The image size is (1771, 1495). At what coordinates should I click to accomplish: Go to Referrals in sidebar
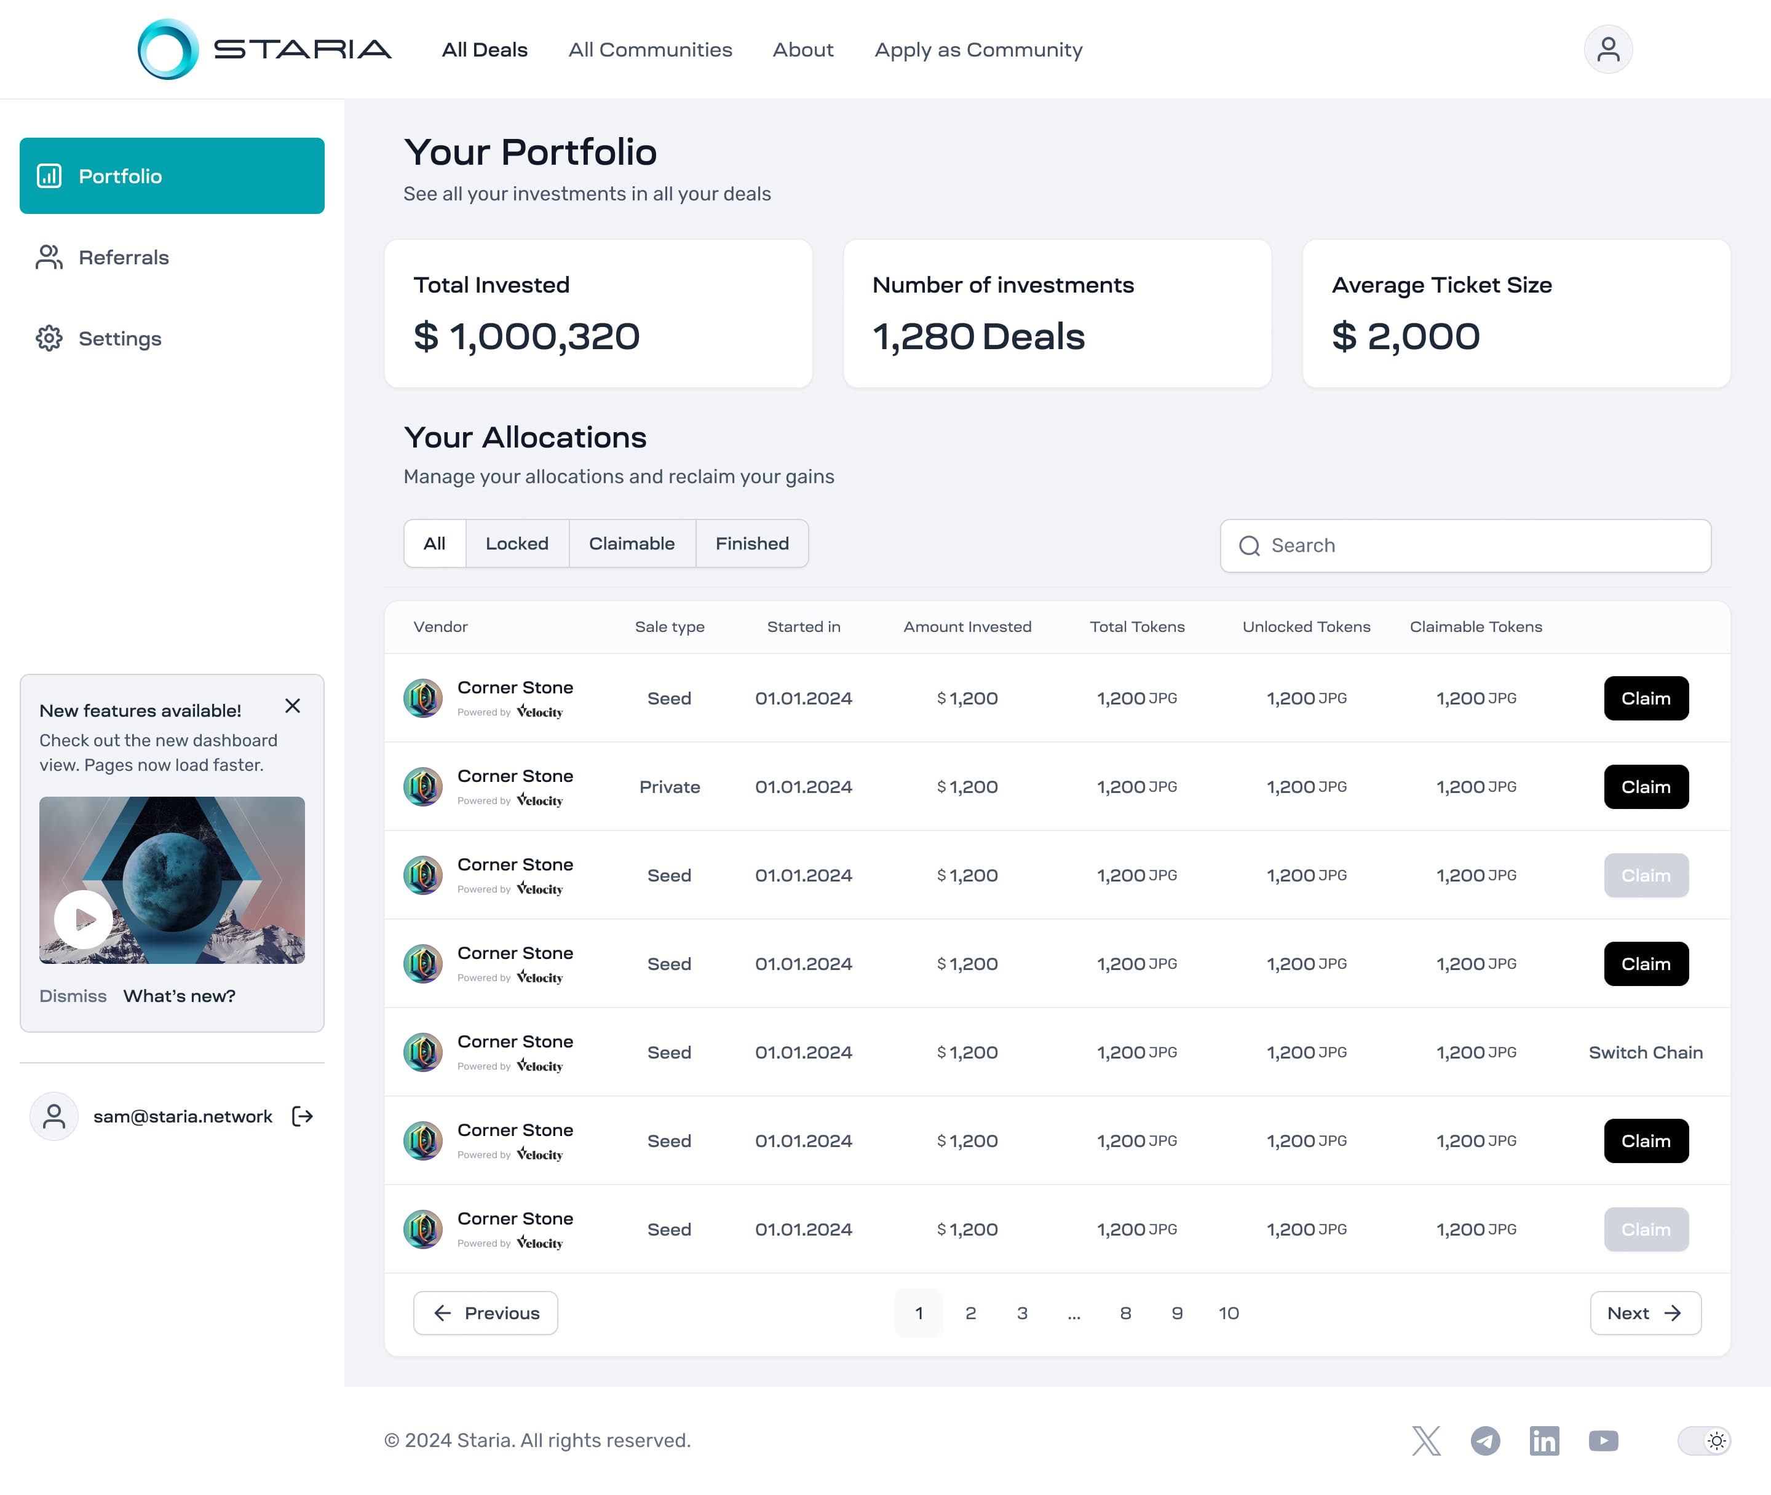pyautogui.click(x=124, y=258)
